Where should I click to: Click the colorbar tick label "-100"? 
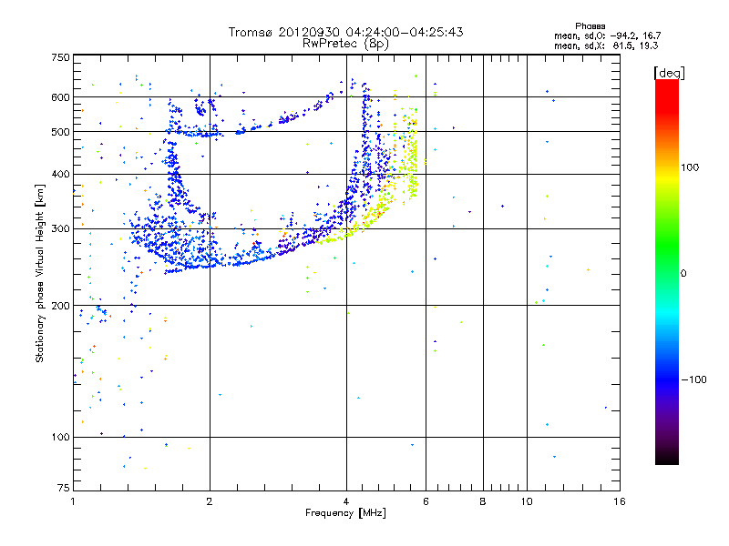click(x=693, y=379)
